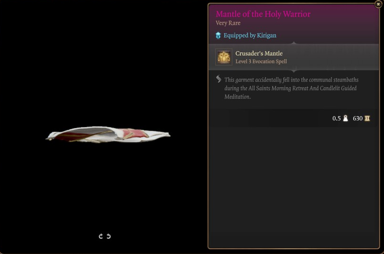
Task: Rotate the item model clockwise
Action: pos(101,236)
